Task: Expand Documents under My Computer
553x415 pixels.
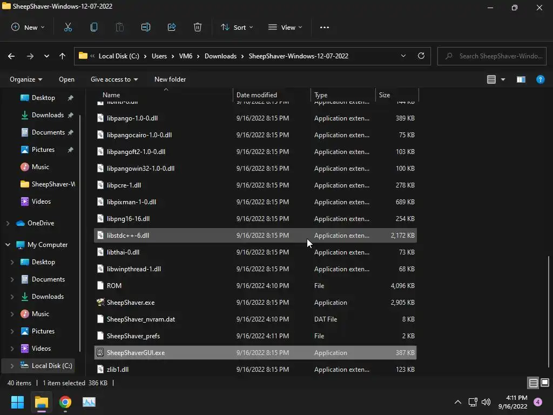Action: (12, 279)
